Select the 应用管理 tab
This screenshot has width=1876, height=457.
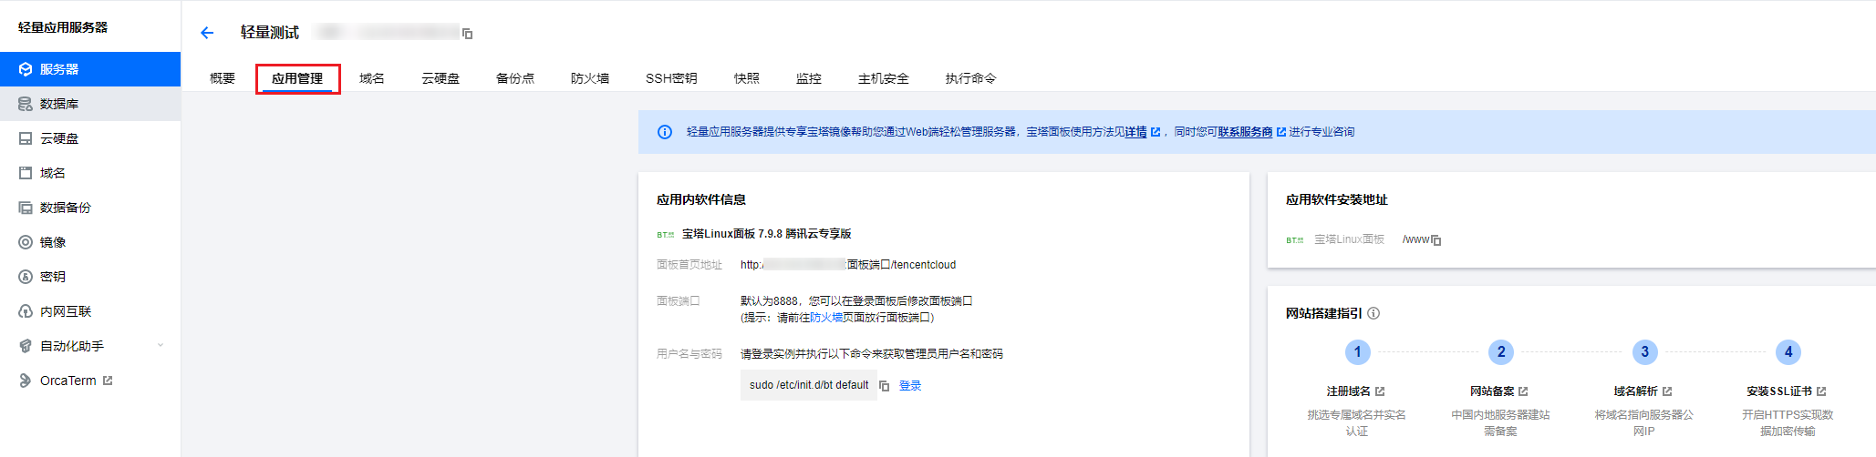click(297, 78)
